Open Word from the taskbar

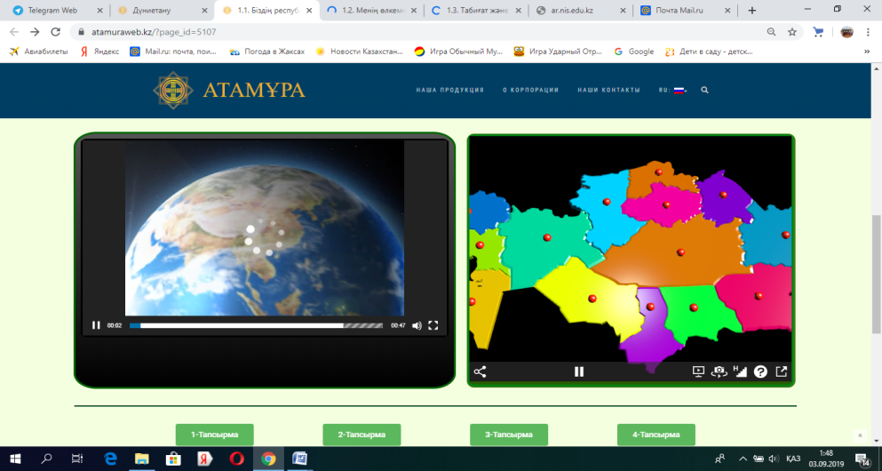pyautogui.click(x=300, y=459)
